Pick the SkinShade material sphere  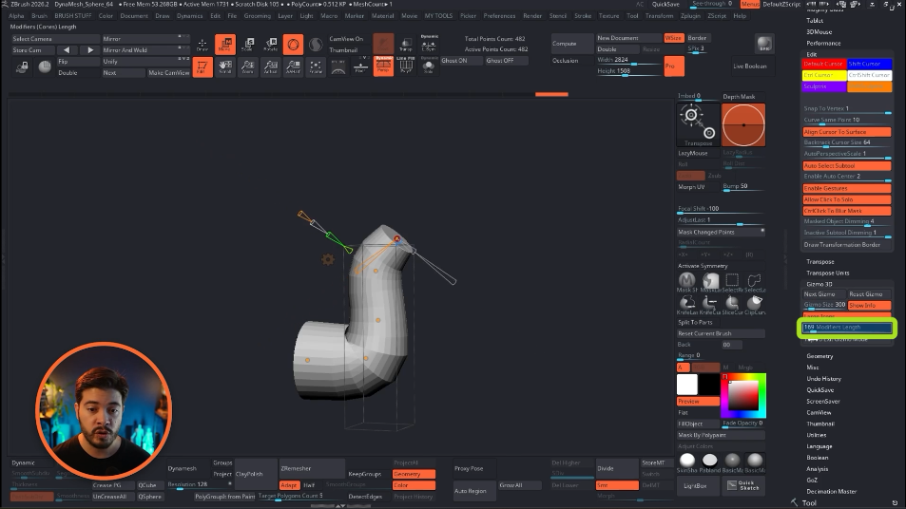tap(687, 462)
